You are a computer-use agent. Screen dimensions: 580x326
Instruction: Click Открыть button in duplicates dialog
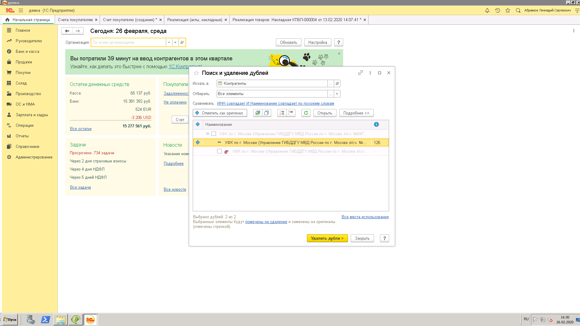coord(325,113)
